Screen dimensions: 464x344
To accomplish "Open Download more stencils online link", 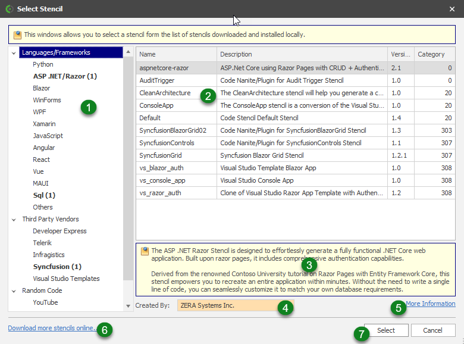I will tap(51, 328).
